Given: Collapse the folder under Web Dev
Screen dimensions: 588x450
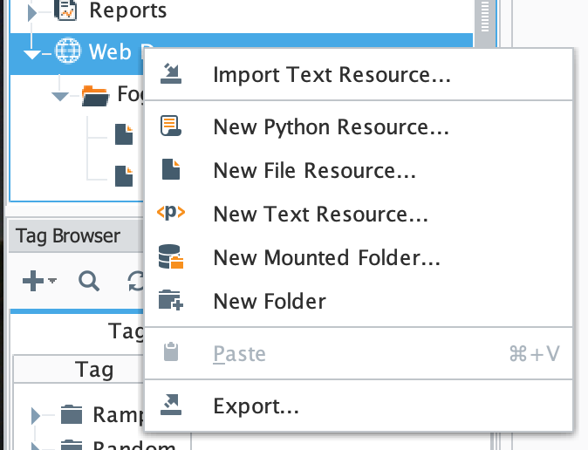Looking at the screenshot, I should (59, 96).
